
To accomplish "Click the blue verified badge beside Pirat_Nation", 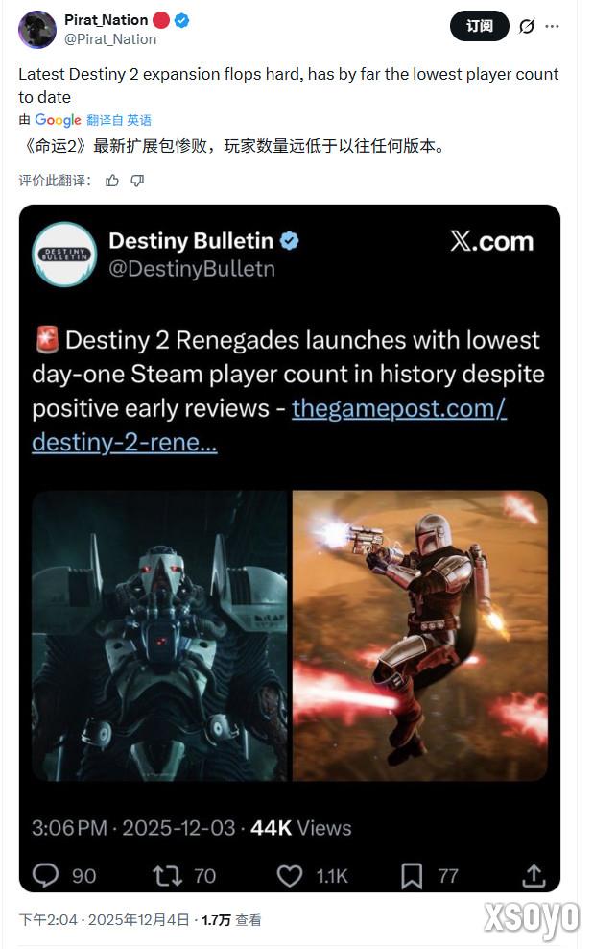I will [182, 20].
